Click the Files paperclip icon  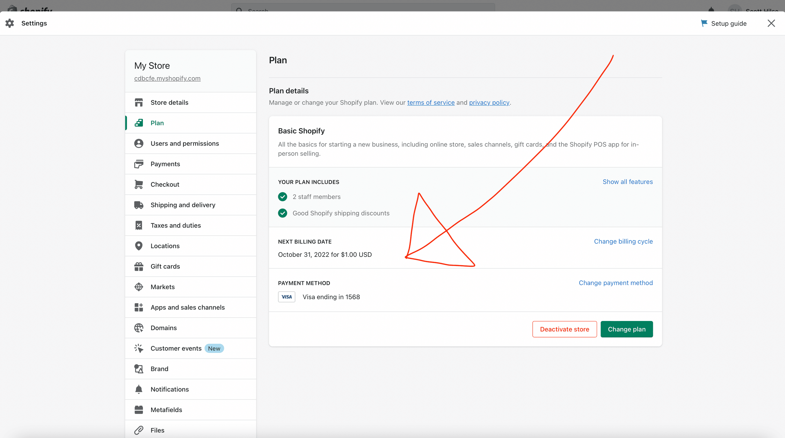[x=139, y=430]
